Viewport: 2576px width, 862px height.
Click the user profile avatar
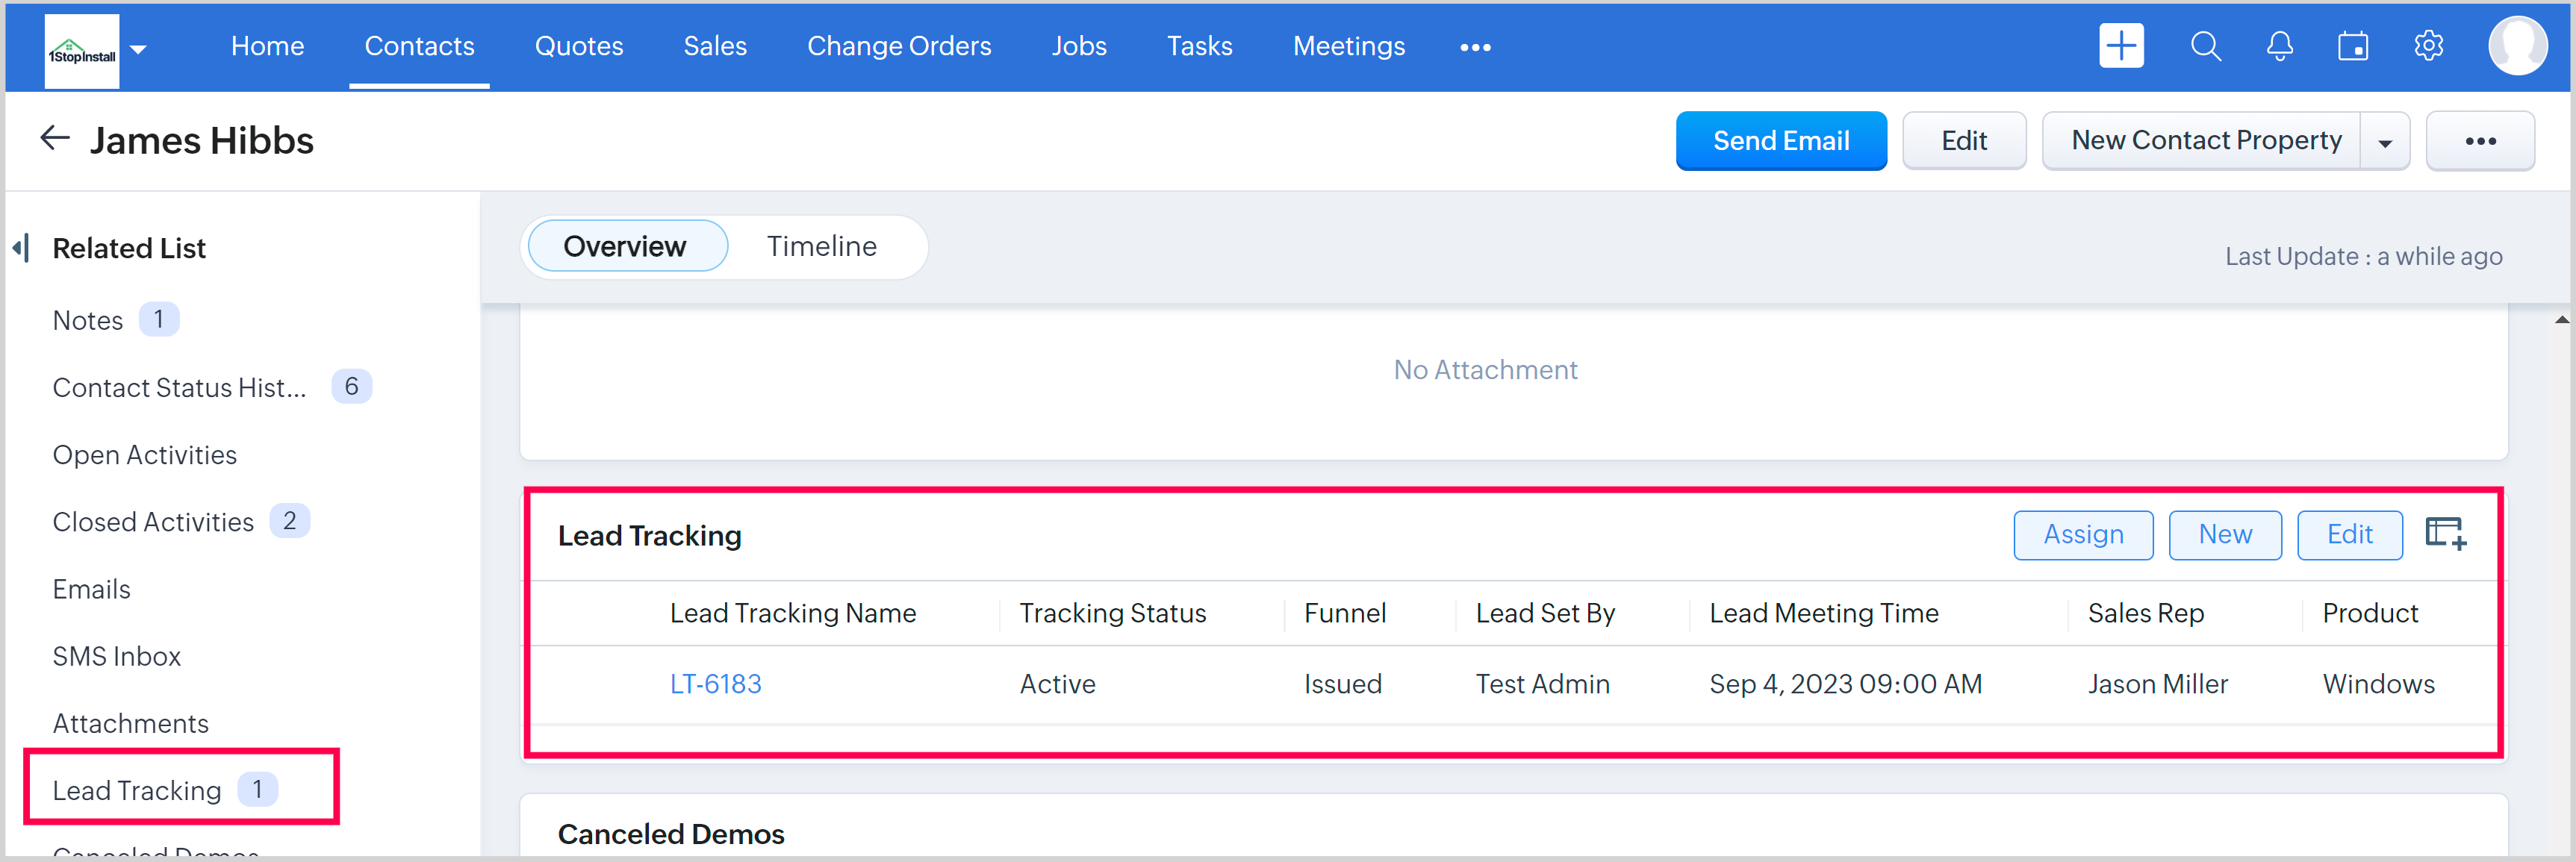pyautogui.click(x=2517, y=46)
